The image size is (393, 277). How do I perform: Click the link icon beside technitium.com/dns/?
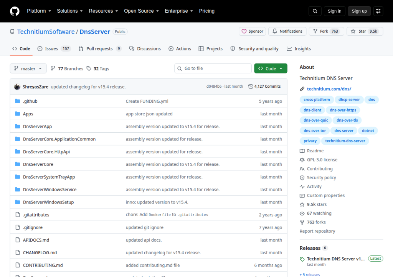coord(302,89)
